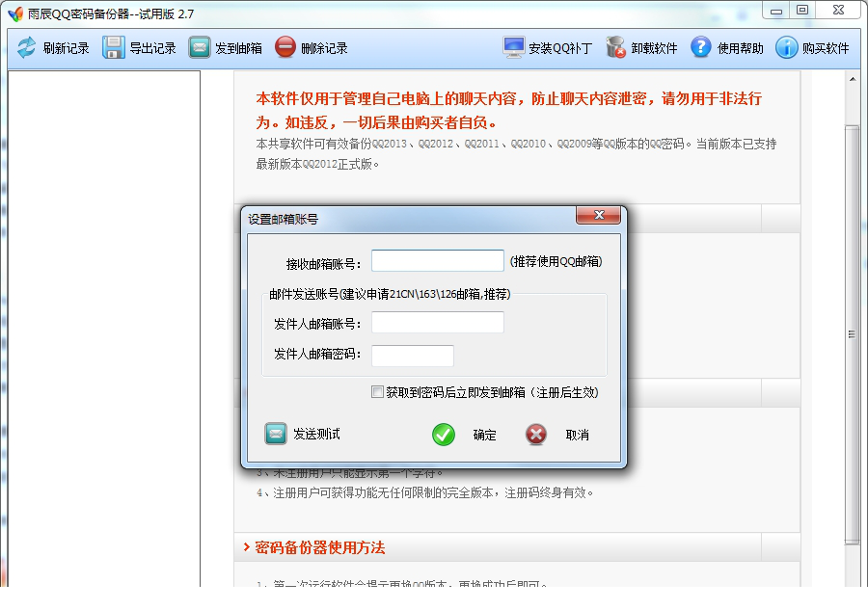
Task: Click 取消 to cancel the dialog
Action: click(x=578, y=436)
